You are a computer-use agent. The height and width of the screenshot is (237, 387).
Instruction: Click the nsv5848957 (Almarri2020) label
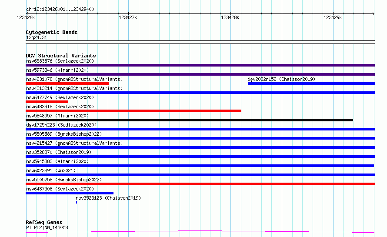57,116
